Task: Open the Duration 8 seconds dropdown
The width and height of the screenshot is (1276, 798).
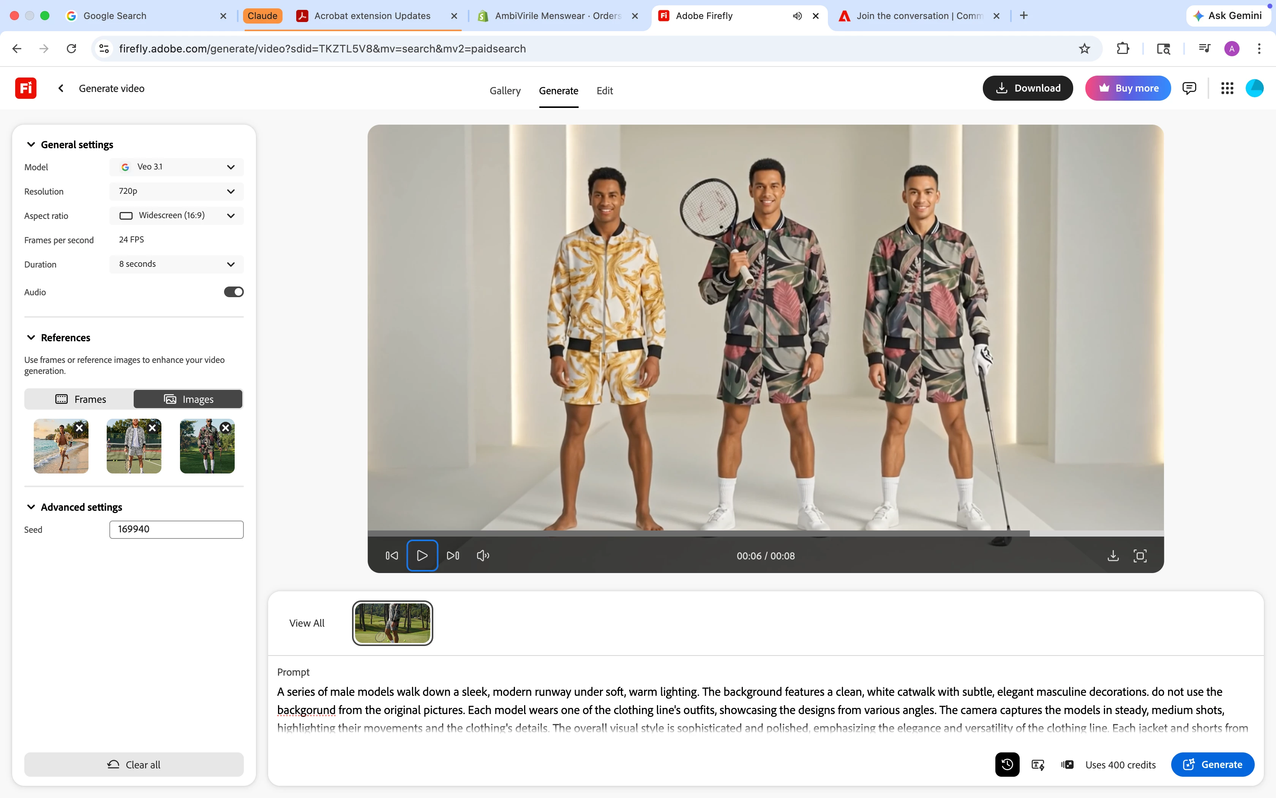Action: tap(177, 264)
